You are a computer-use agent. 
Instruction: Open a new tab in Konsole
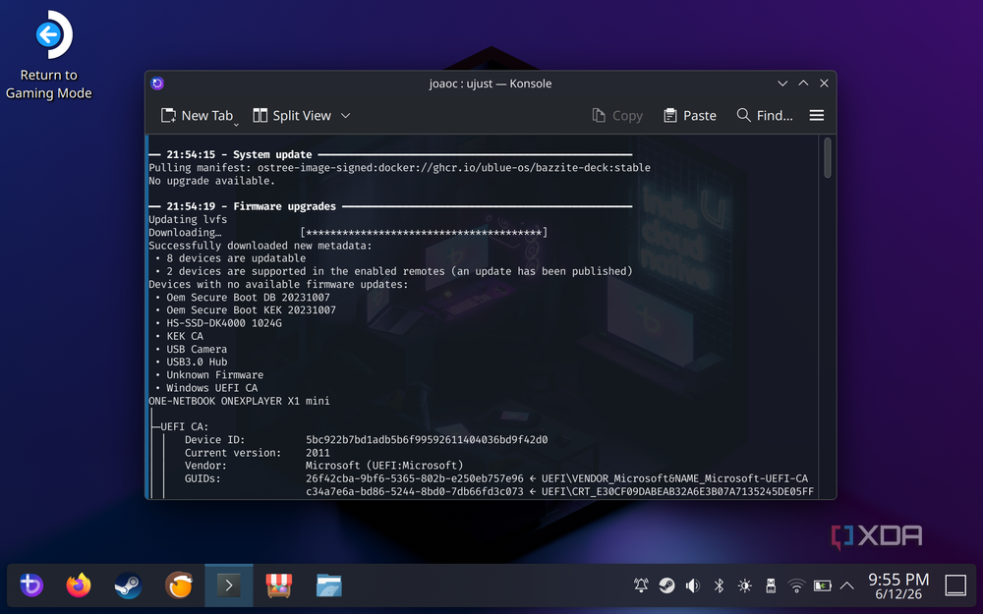click(197, 115)
